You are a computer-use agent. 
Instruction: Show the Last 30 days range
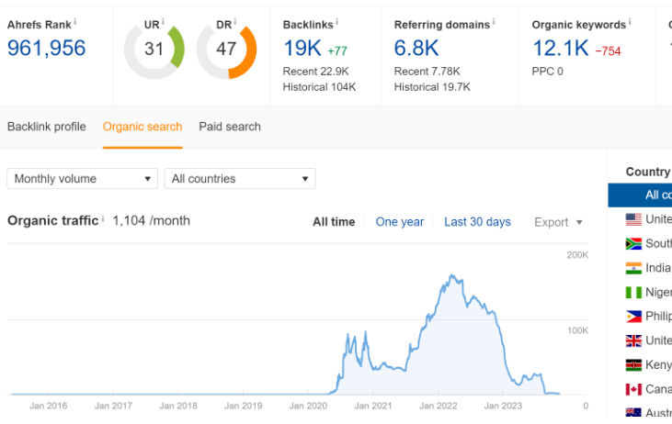[477, 222]
